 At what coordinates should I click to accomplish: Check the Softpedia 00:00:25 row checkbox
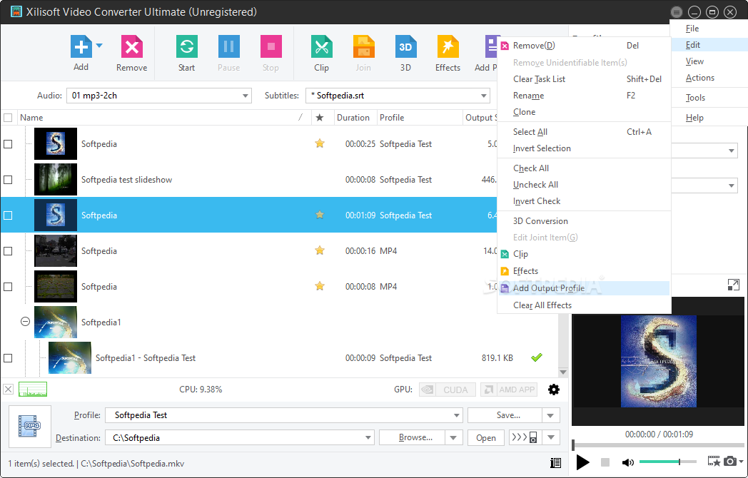8,144
